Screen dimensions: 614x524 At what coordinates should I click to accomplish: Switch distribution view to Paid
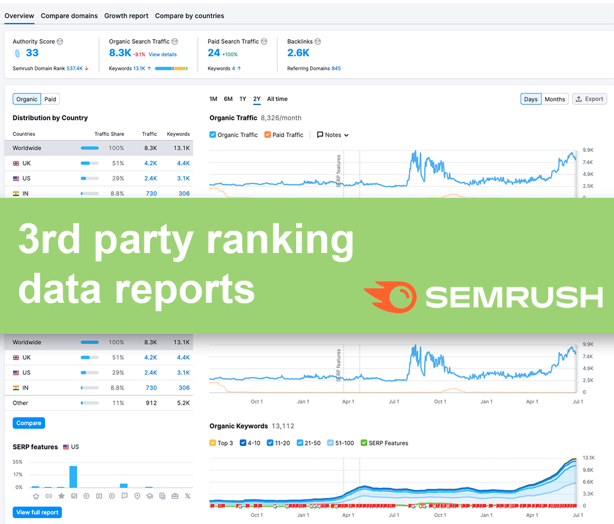pyautogui.click(x=50, y=99)
